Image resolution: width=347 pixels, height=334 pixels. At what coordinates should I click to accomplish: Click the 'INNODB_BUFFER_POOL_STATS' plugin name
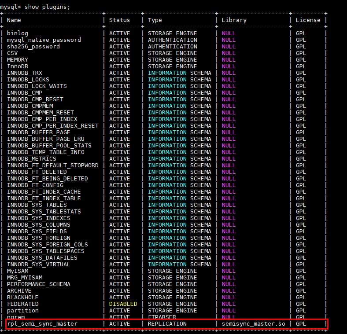[49, 146]
